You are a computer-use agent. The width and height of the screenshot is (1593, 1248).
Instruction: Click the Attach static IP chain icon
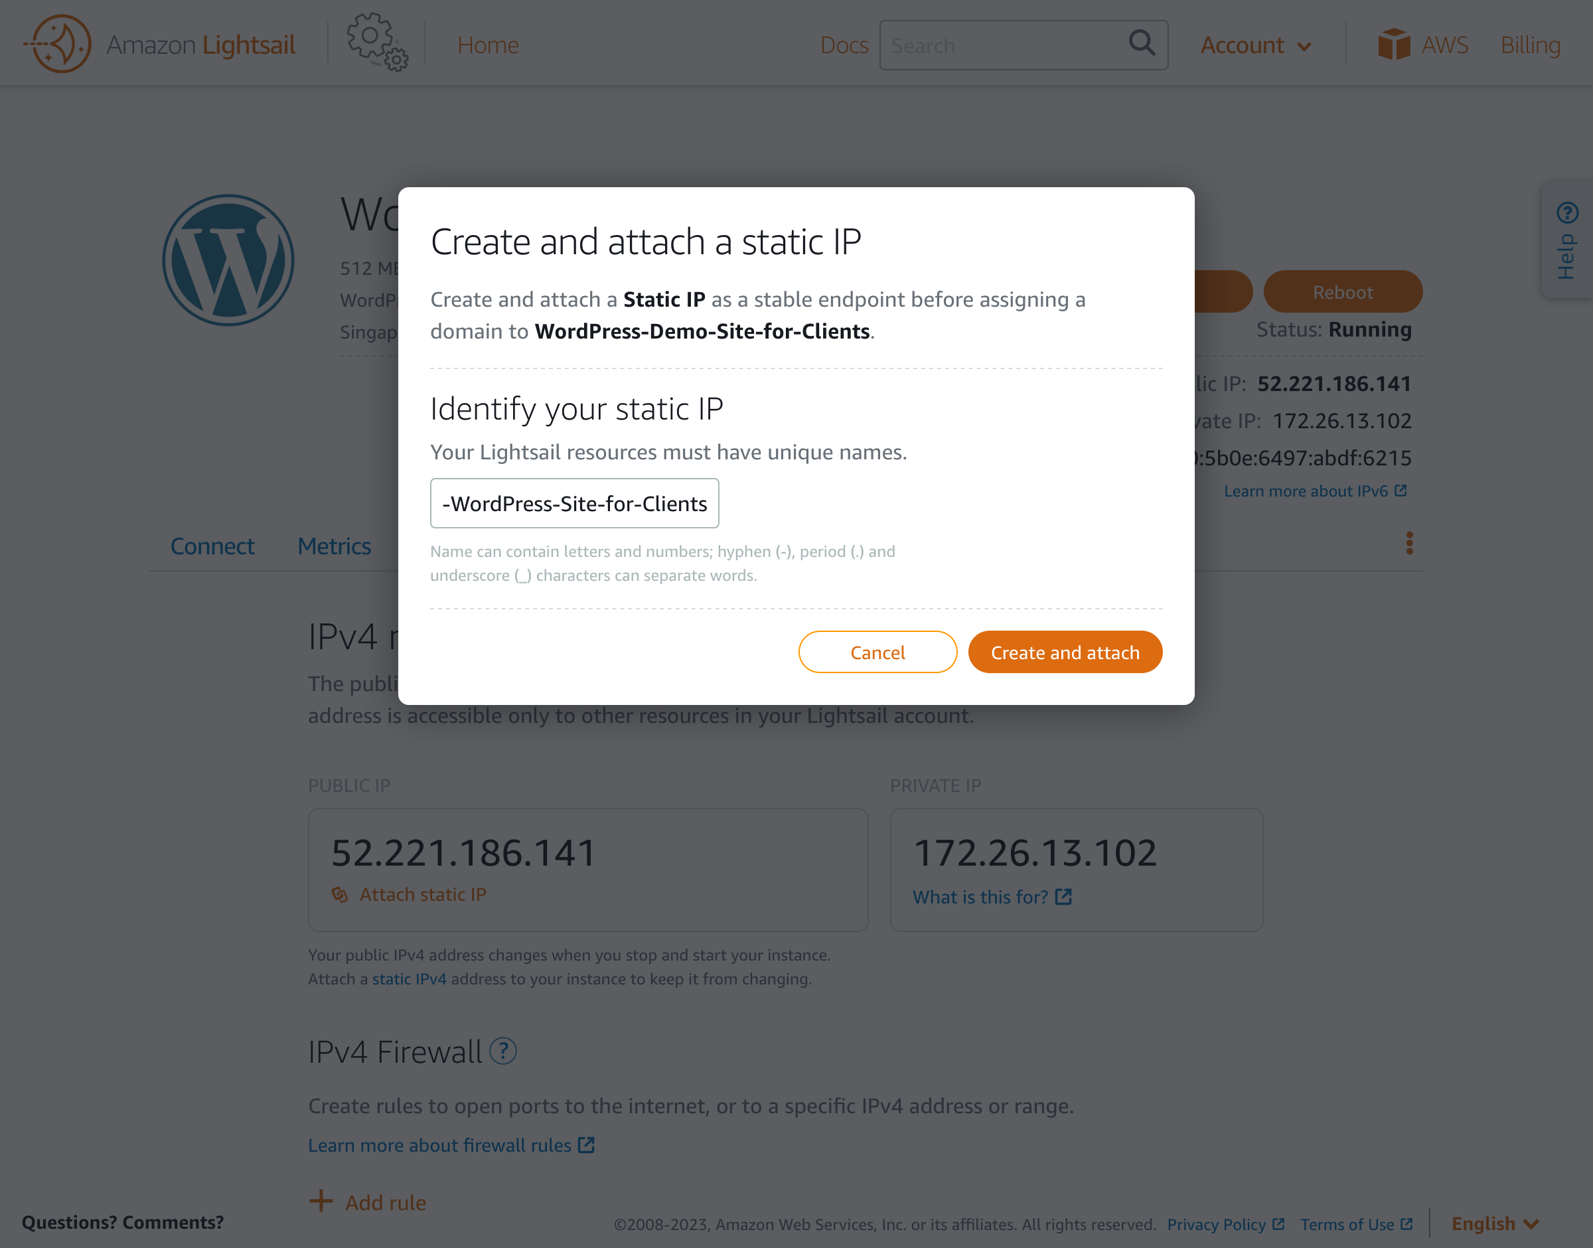click(341, 894)
